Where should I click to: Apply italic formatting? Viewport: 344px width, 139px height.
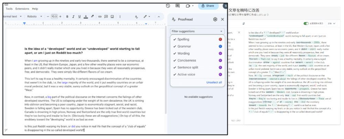coord(74,17)
